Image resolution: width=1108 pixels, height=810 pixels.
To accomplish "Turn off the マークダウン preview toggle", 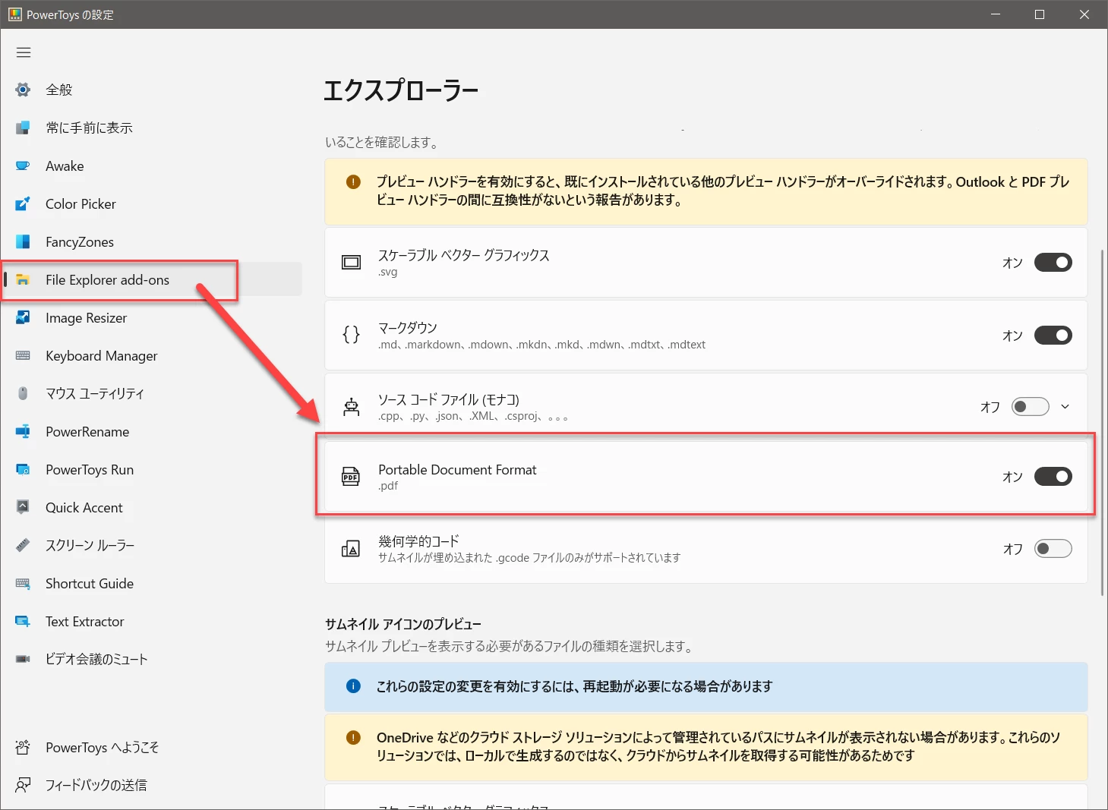I will pyautogui.click(x=1053, y=335).
